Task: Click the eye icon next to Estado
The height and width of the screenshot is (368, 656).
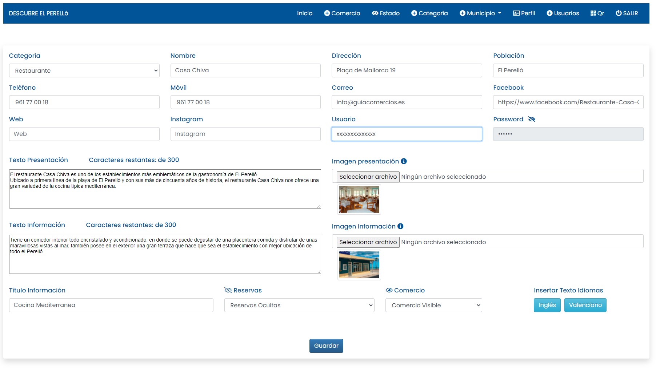Action: [375, 13]
